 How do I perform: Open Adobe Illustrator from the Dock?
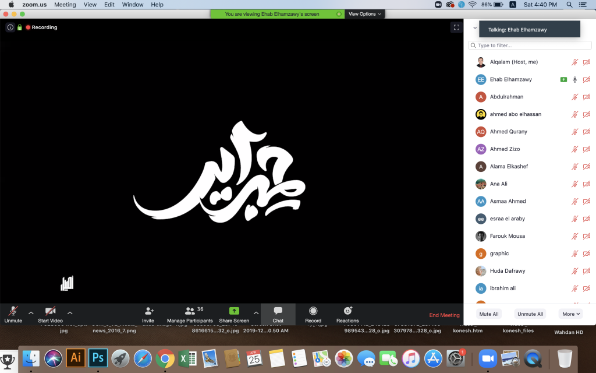76,358
